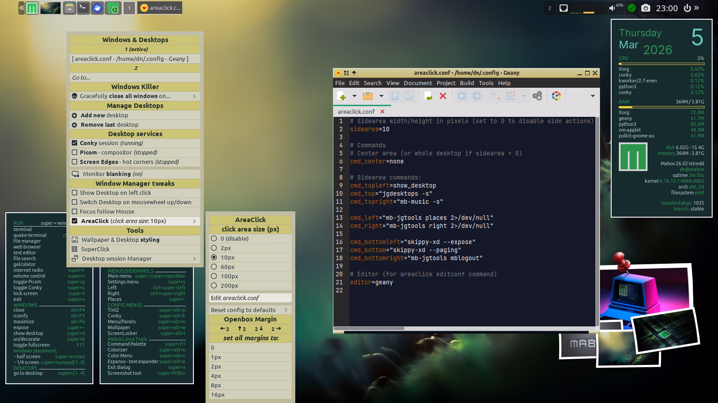Click Add new desktop
The height and width of the screenshot is (403, 718).
pos(104,116)
